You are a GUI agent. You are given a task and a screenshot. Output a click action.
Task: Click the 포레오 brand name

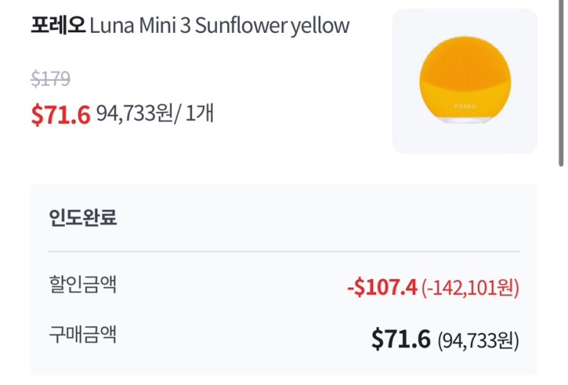click(58, 26)
